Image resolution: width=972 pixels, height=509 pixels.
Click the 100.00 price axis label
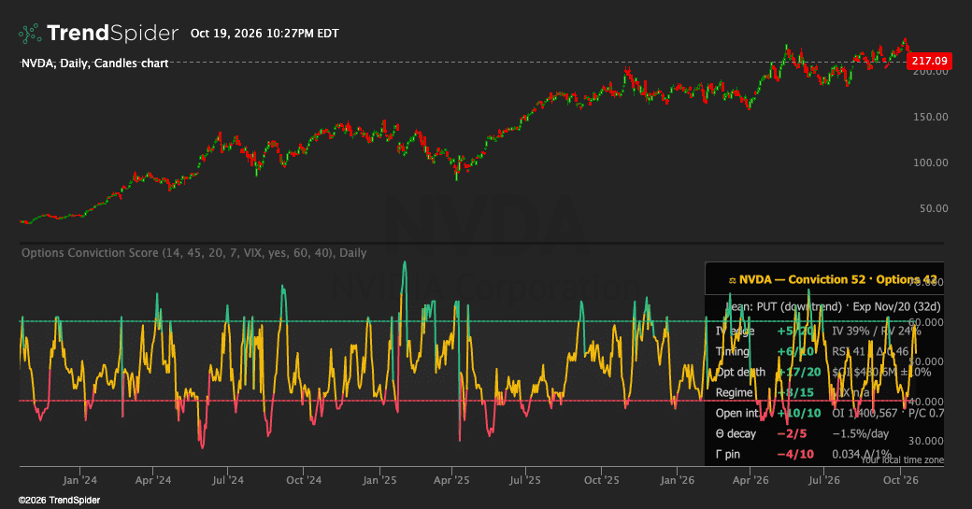click(x=931, y=163)
